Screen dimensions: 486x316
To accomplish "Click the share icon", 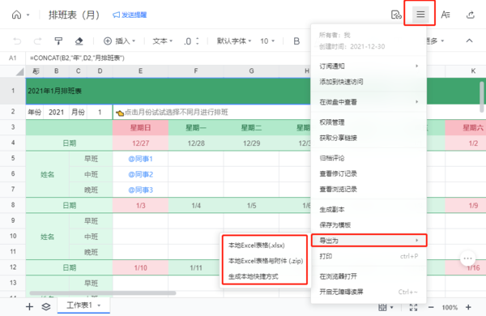I will coord(470,15).
